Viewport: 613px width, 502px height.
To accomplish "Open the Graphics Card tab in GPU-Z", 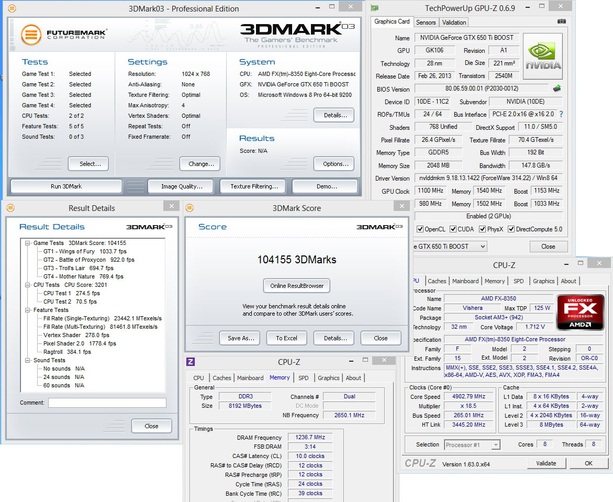I will click(x=392, y=21).
